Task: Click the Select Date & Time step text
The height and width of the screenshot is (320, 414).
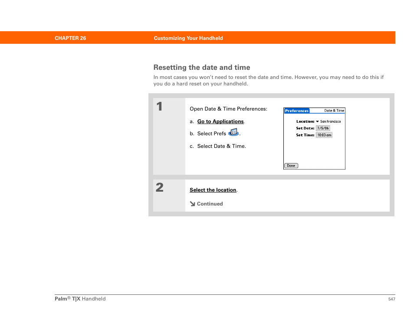Action: coord(221,146)
